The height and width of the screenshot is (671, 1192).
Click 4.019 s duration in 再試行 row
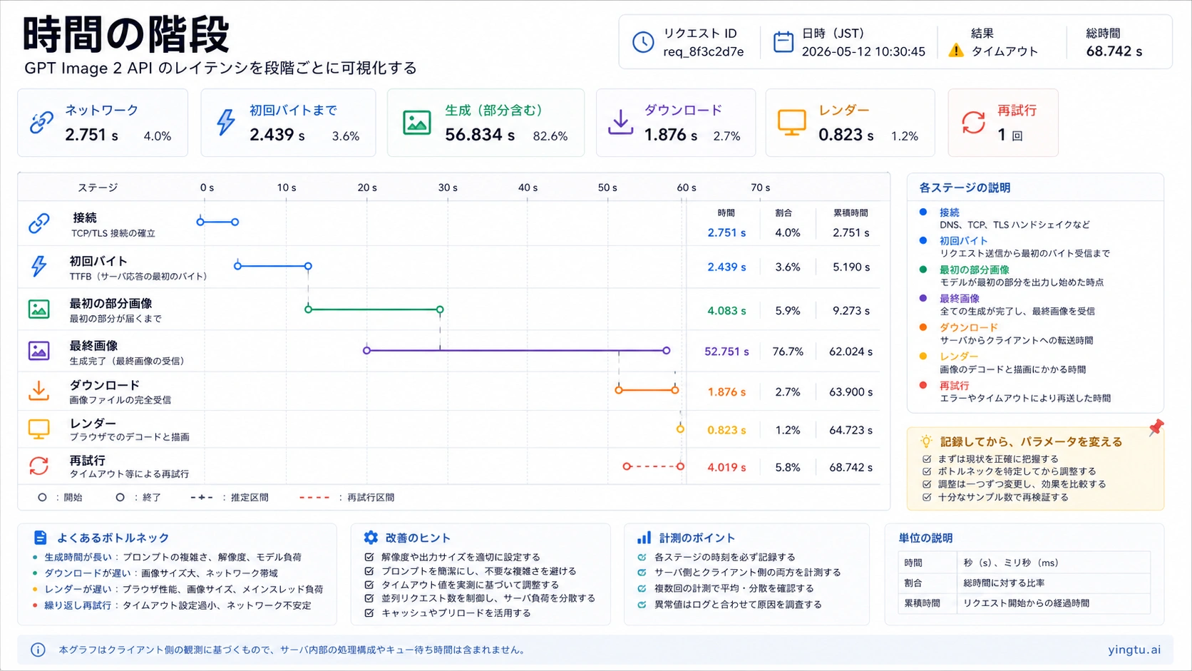tap(726, 468)
